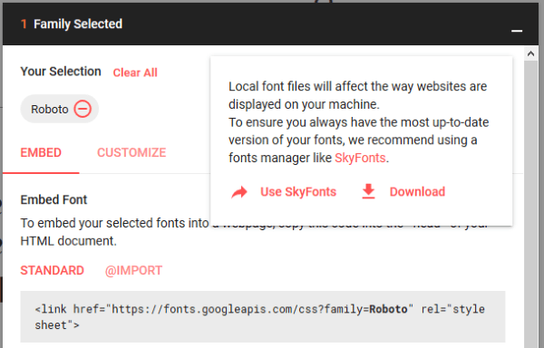Click the scrollbar up arrow

coord(530,53)
